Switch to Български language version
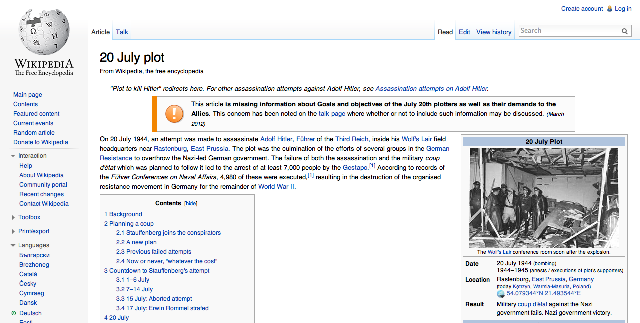Viewport: 640px width, 323px height. (x=34, y=255)
